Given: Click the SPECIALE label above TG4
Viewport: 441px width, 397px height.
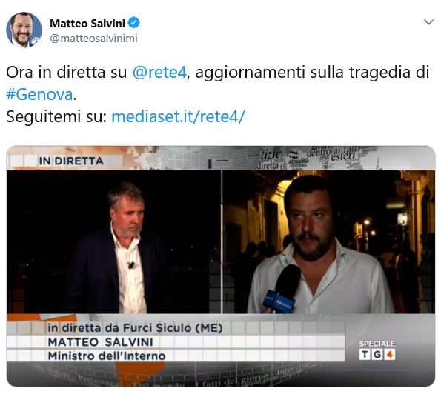Looking at the screenshot, I should 377,344.
